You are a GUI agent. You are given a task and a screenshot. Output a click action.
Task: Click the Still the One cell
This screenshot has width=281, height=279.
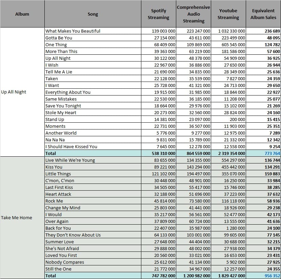[93, 269]
